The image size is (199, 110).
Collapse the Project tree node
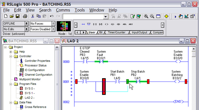click(5, 47)
